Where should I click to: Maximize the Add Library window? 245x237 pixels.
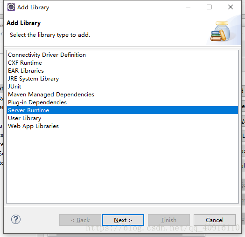pyautogui.click(x=209, y=7)
